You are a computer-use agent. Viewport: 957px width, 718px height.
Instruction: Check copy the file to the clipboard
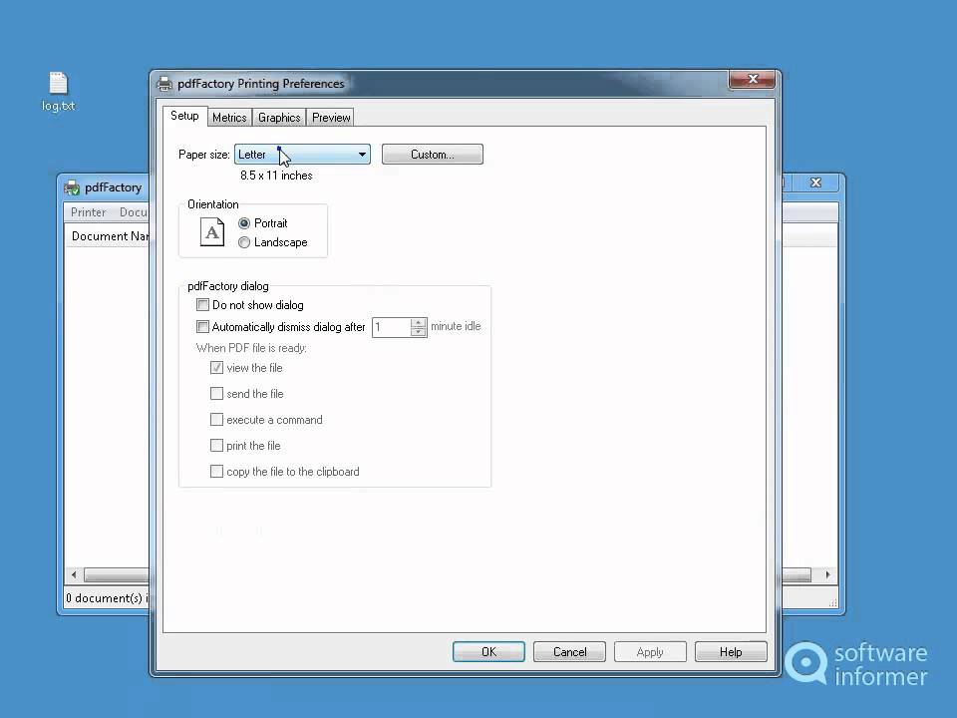click(216, 472)
